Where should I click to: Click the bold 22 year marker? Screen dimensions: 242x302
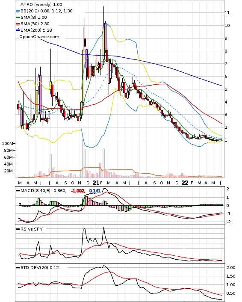pyautogui.click(x=185, y=183)
